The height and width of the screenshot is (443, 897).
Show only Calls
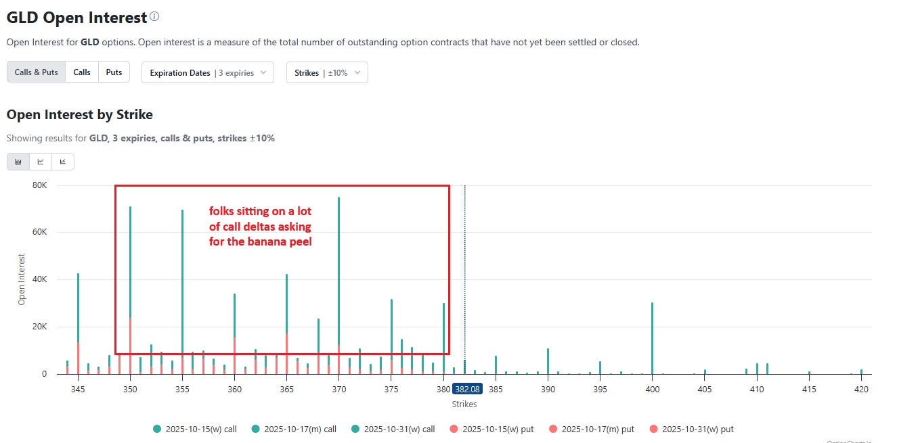click(x=82, y=72)
